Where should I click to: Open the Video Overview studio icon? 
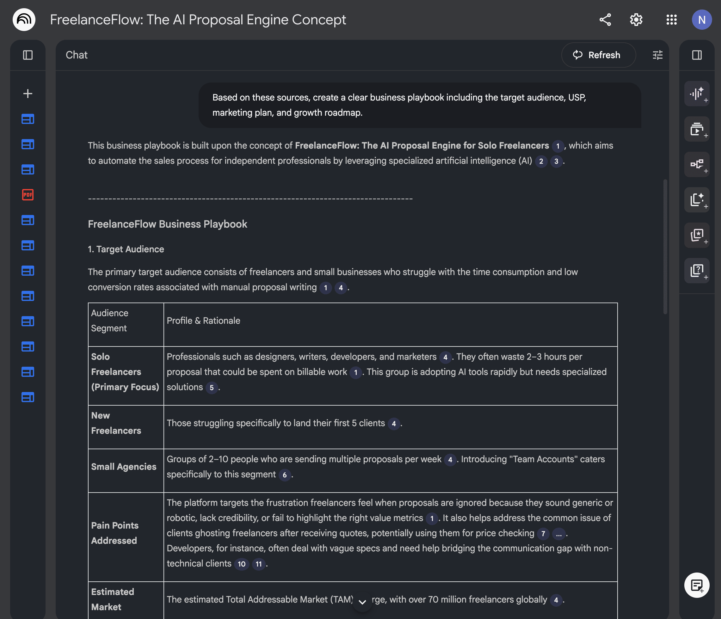tap(697, 129)
